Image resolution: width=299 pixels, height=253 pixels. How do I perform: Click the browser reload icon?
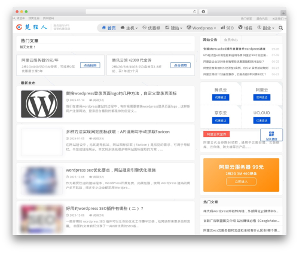click(194, 12)
